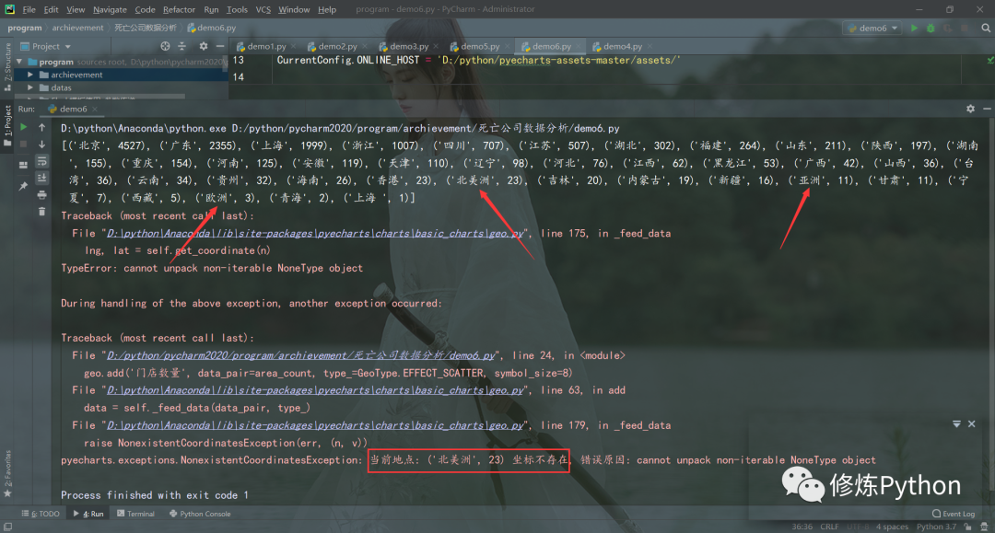Pin the demo6 Run tab
995x533 pixels.
coord(23,186)
